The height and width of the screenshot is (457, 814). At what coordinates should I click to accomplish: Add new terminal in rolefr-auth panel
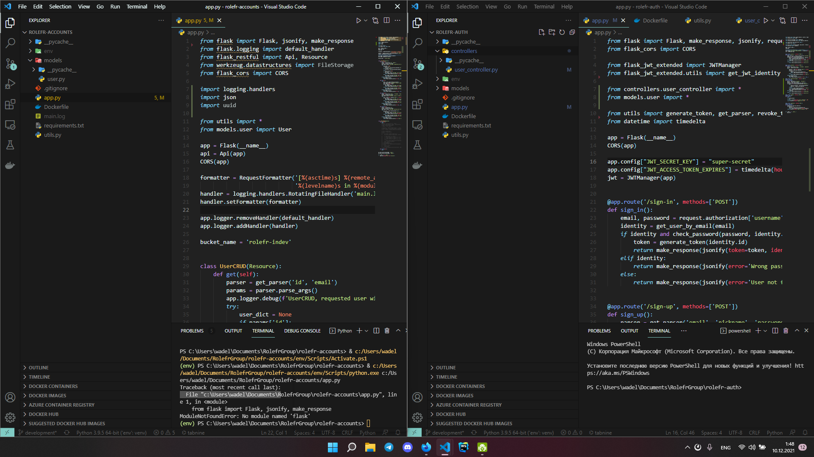(758, 331)
